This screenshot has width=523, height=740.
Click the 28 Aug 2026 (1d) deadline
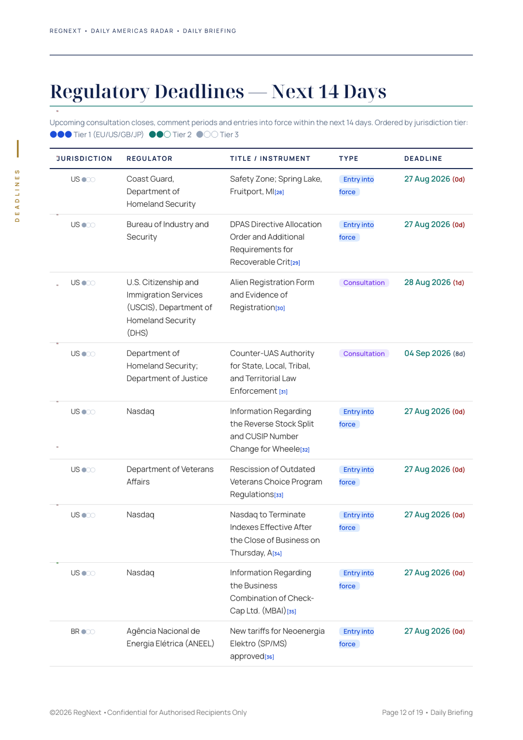pyautogui.click(x=434, y=282)
